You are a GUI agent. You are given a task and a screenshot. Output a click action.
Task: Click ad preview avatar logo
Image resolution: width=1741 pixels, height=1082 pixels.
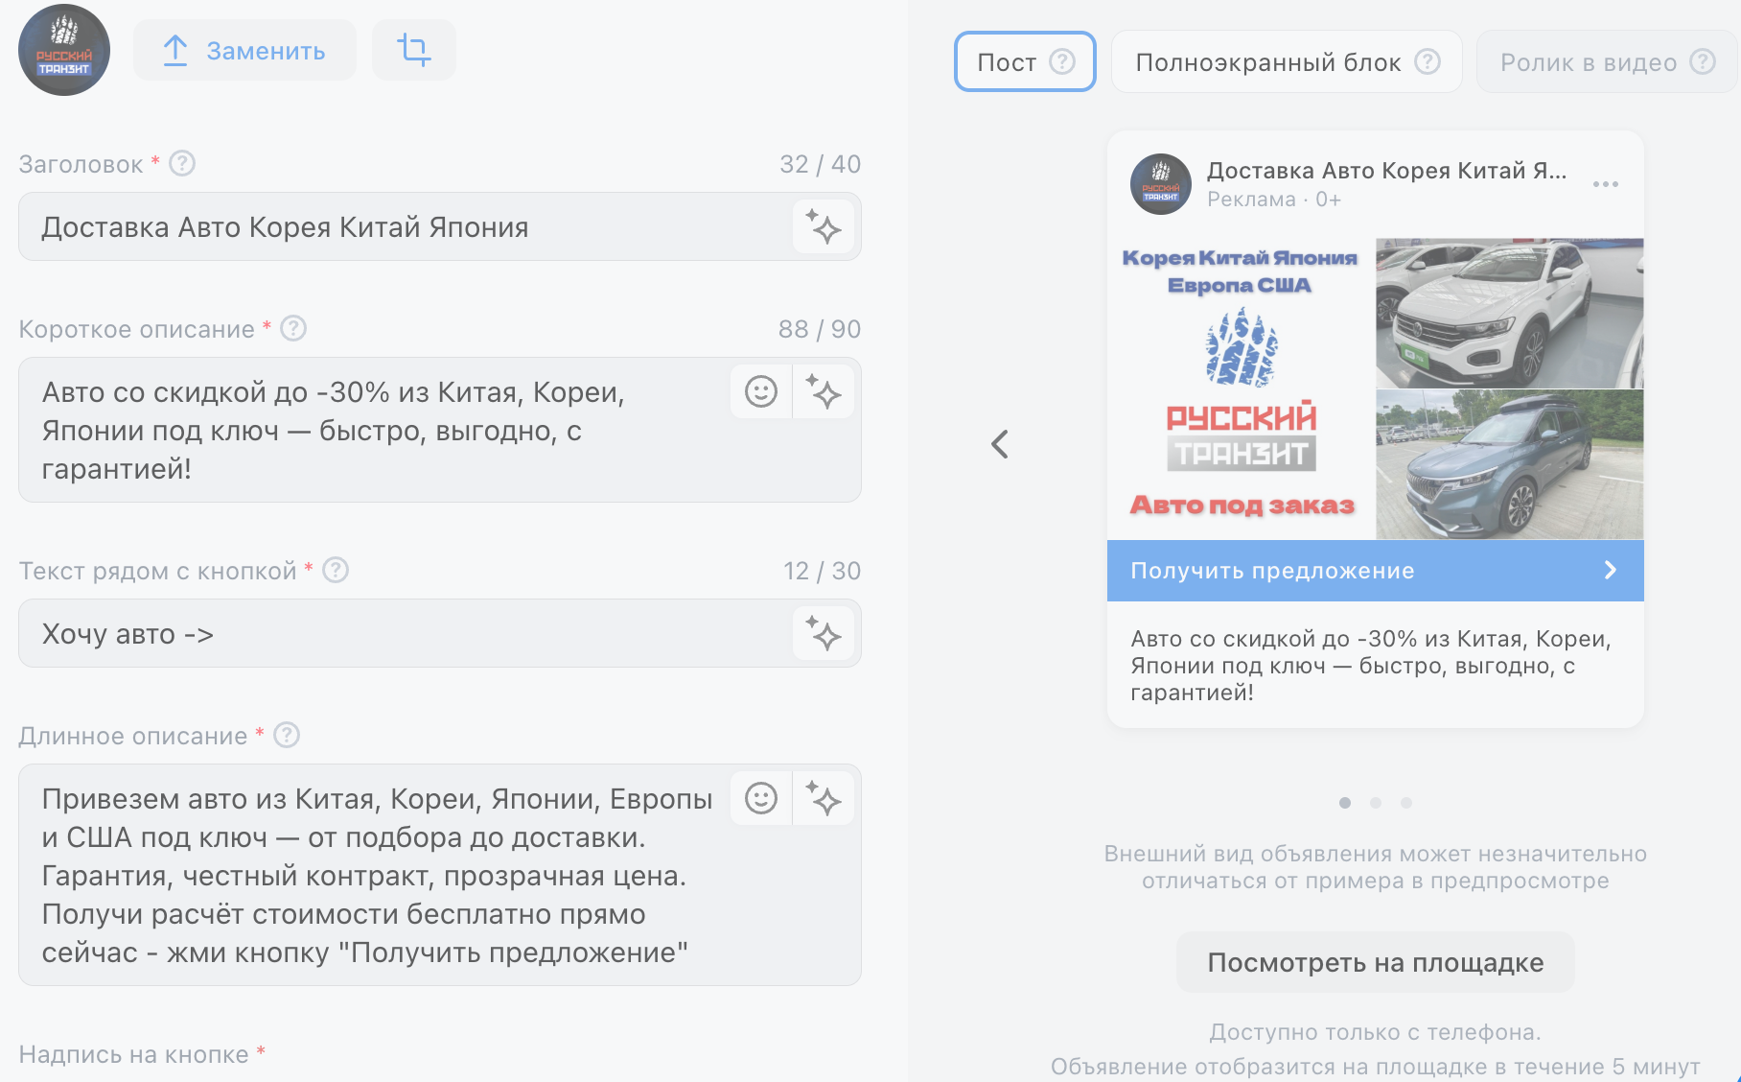point(1161,184)
